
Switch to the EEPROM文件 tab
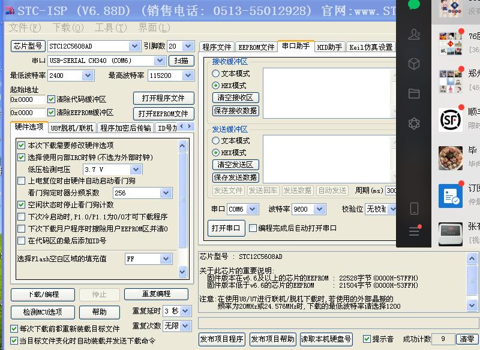pos(256,47)
